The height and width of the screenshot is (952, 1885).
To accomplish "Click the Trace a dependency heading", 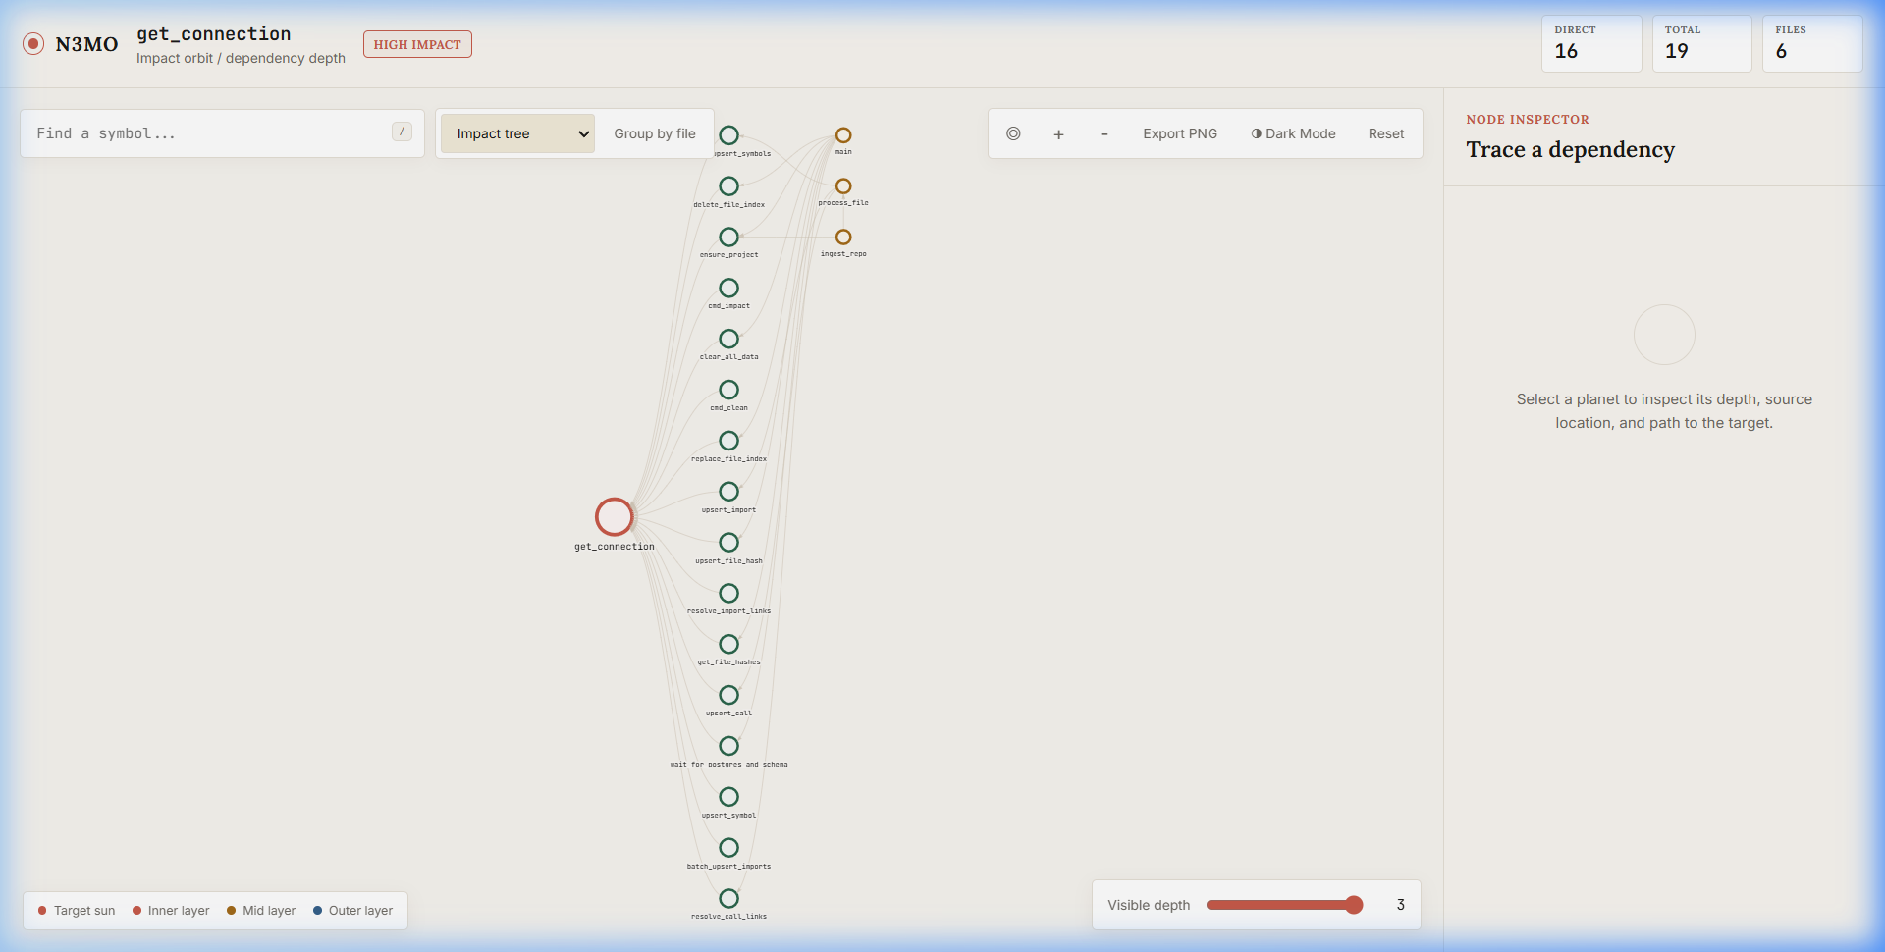I will (1570, 149).
